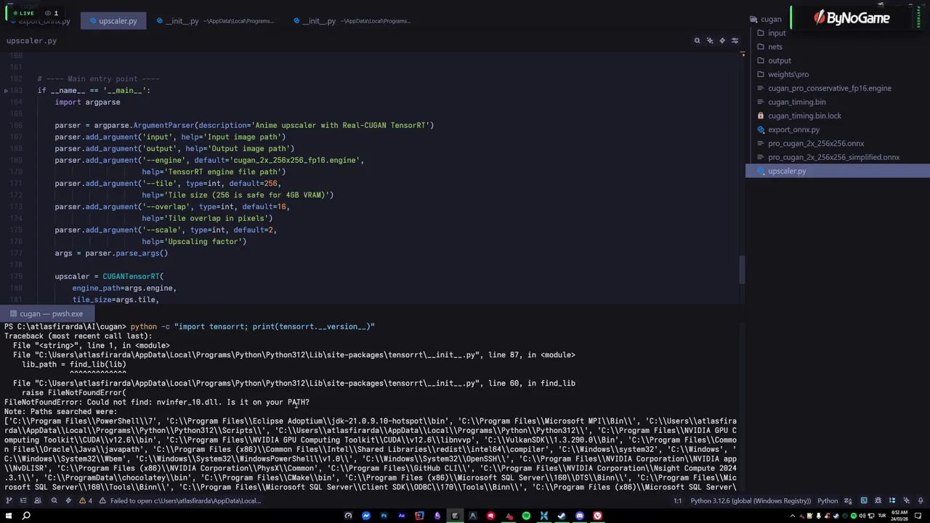
Task: Click the TUR keyboard language indicator
Action: pyautogui.click(x=881, y=516)
